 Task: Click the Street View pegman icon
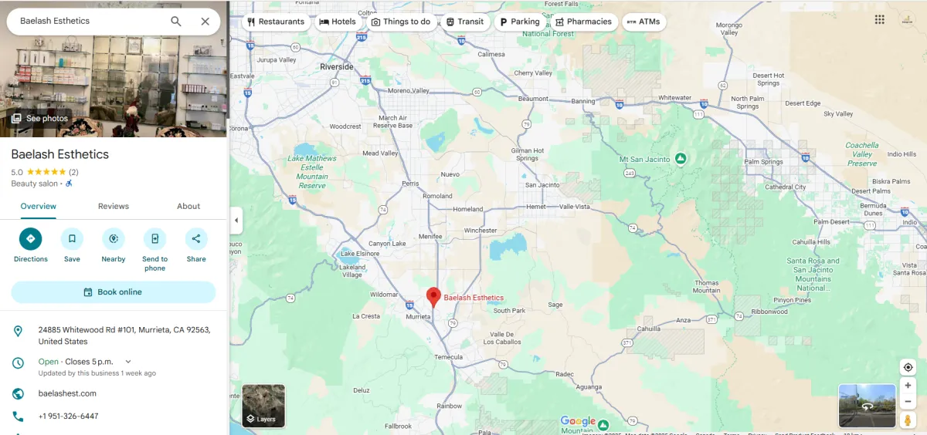tap(908, 420)
